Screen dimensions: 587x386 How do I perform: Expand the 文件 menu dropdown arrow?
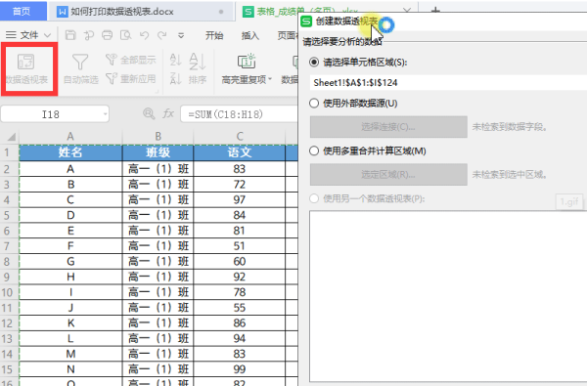point(48,35)
